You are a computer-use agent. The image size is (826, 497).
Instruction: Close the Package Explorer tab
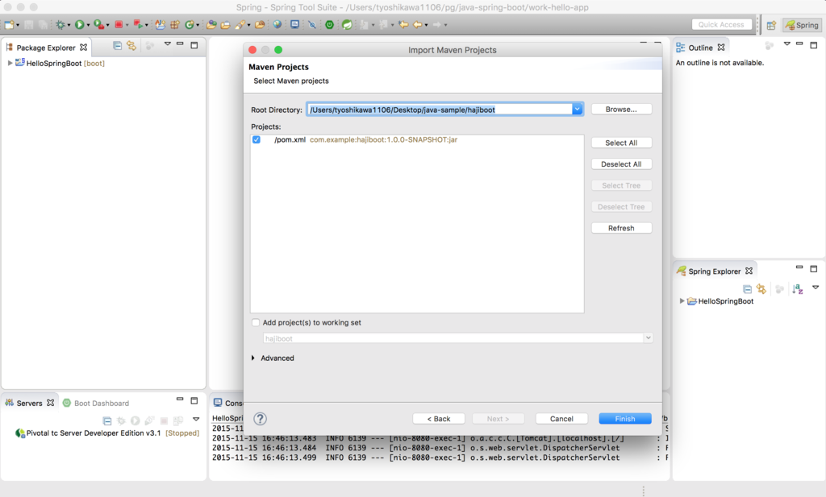coord(83,48)
